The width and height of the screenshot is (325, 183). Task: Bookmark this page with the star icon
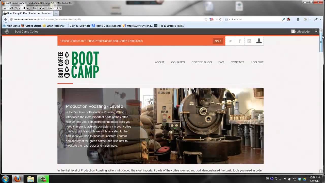(x=206, y=19)
